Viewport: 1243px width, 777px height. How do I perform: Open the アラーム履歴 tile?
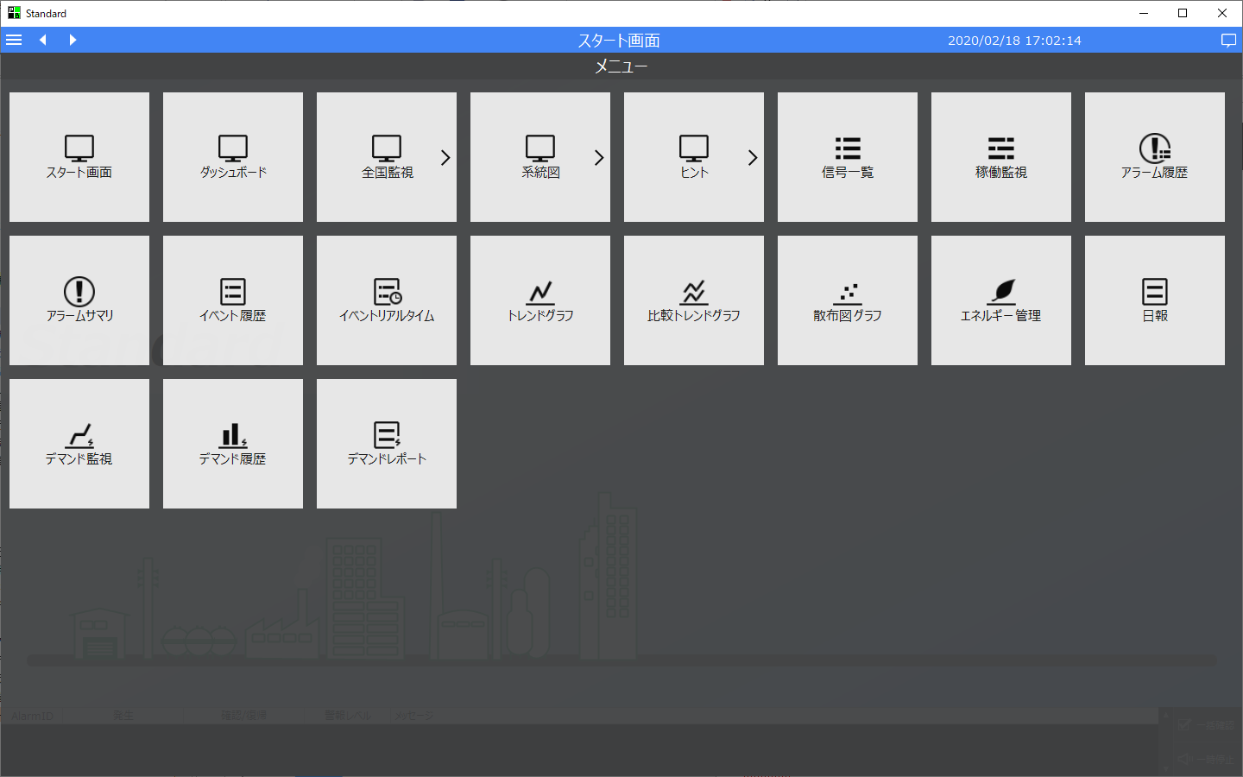[x=1155, y=157]
